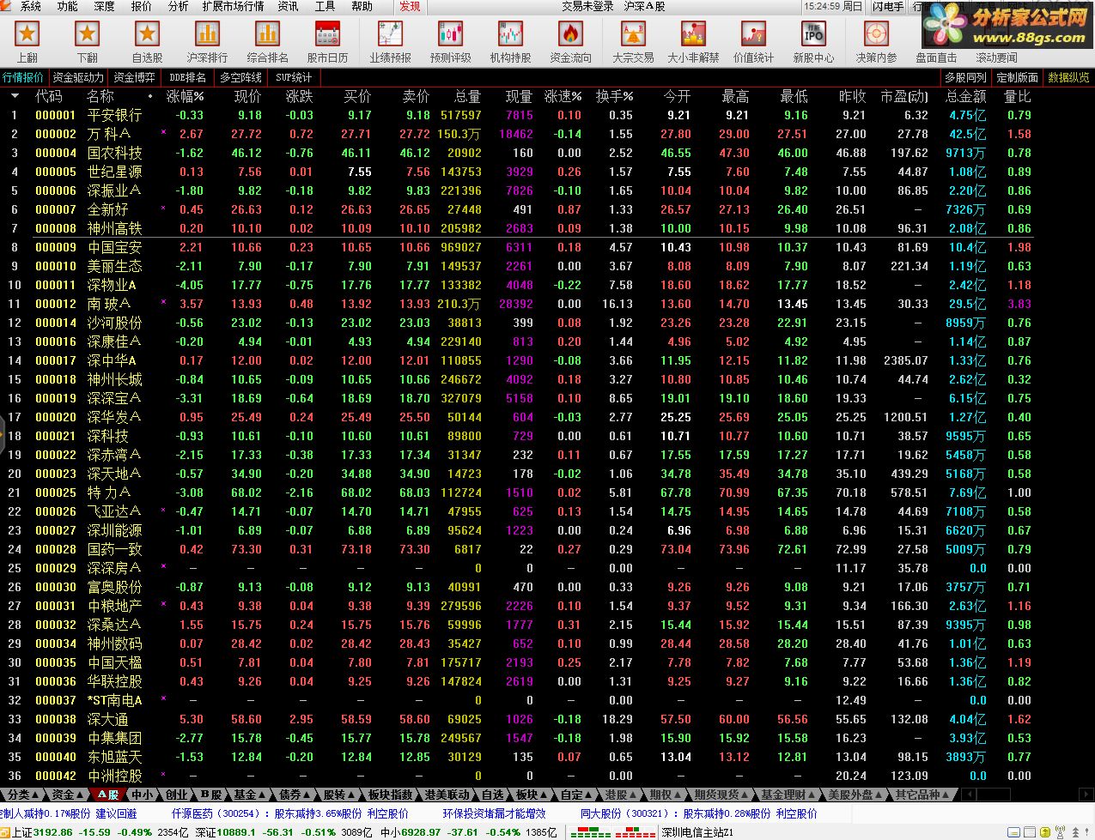Expand the 分类 bottom tab menu

pyautogui.click(x=22, y=795)
